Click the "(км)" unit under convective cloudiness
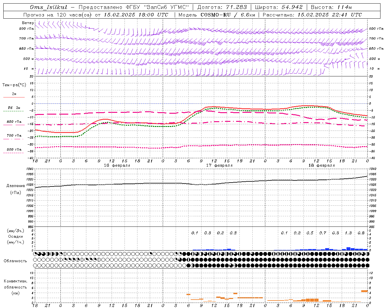 pos(15,293)
